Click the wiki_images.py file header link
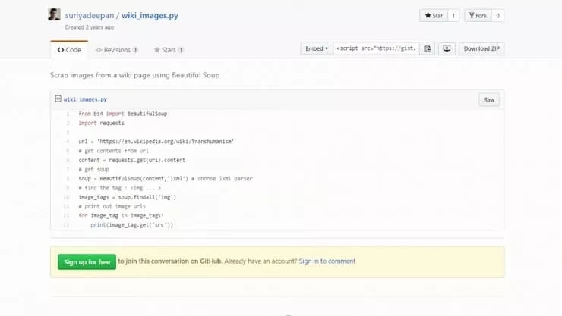This screenshot has height=316, width=562. [x=85, y=99]
